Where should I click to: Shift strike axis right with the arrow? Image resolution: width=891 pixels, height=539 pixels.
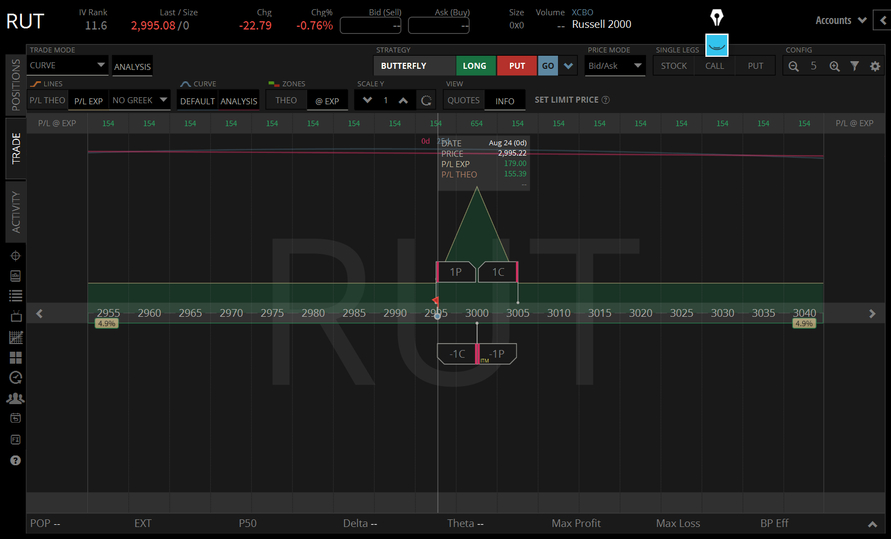pos(872,313)
